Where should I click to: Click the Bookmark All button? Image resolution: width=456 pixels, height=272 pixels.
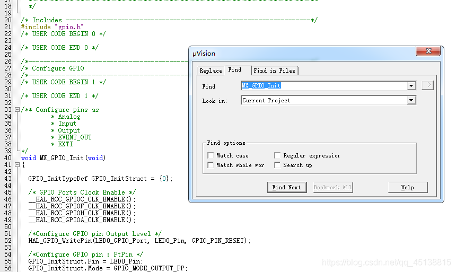pos(333,187)
